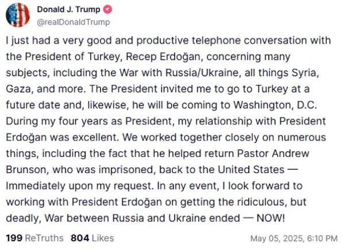
Task: Open Donald J. Trump's profile avatar
Action: coord(18,15)
